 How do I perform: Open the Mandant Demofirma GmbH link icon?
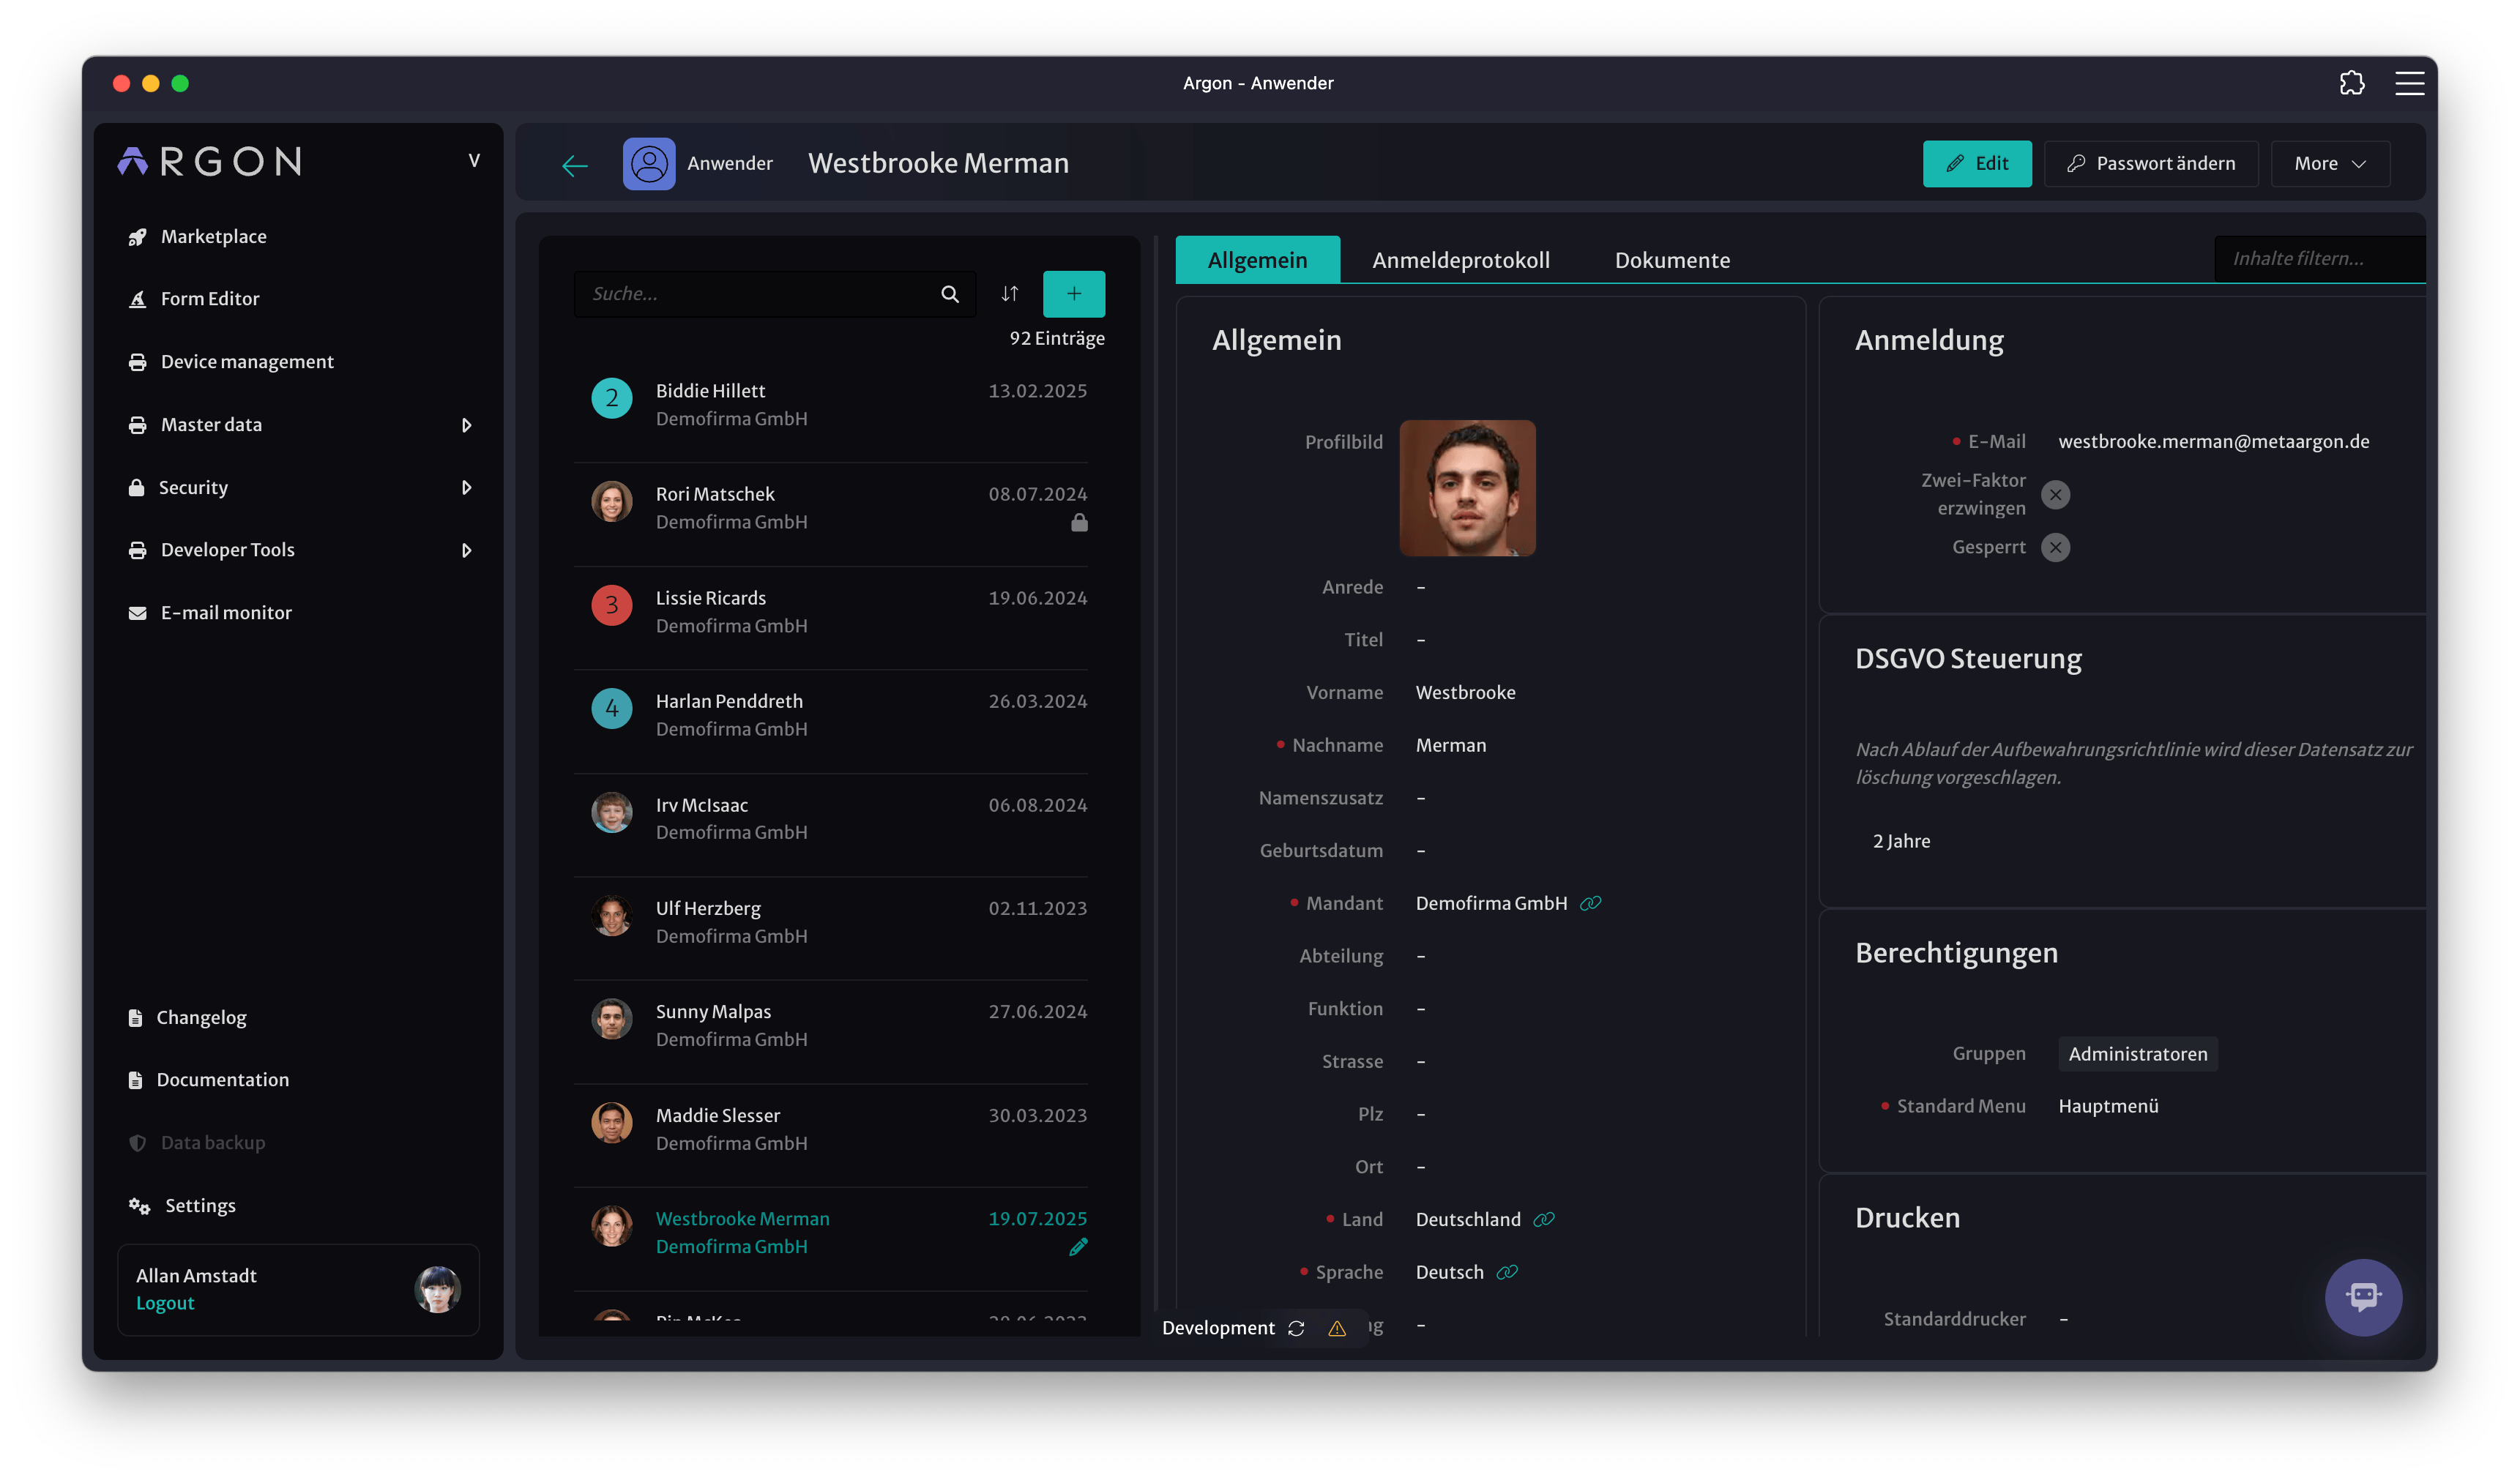(1590, 904)
